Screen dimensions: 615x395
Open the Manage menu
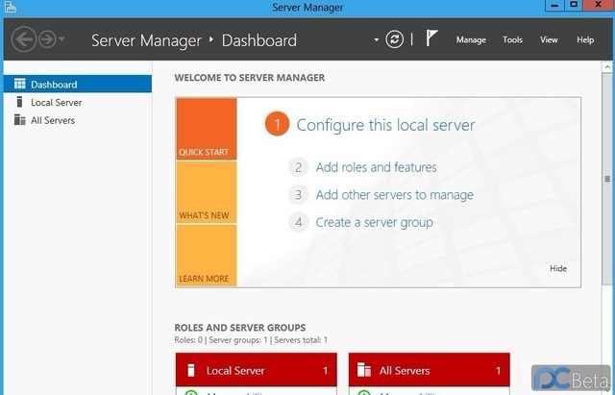click(471, 39)
